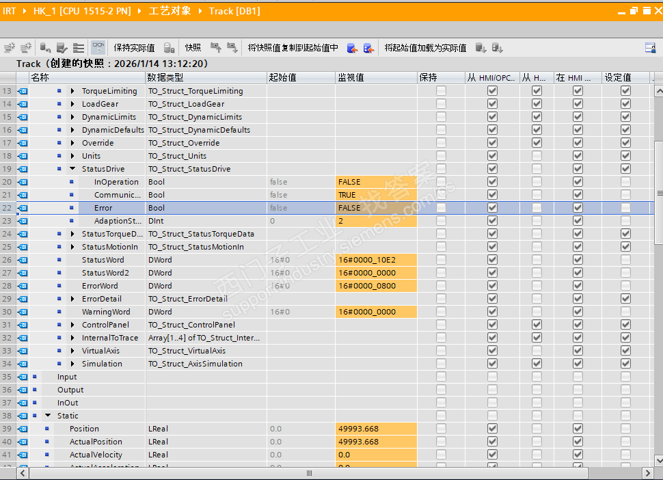Expand the DynamicLimits struct
This screenshot has height=480, width=663.
72,117
